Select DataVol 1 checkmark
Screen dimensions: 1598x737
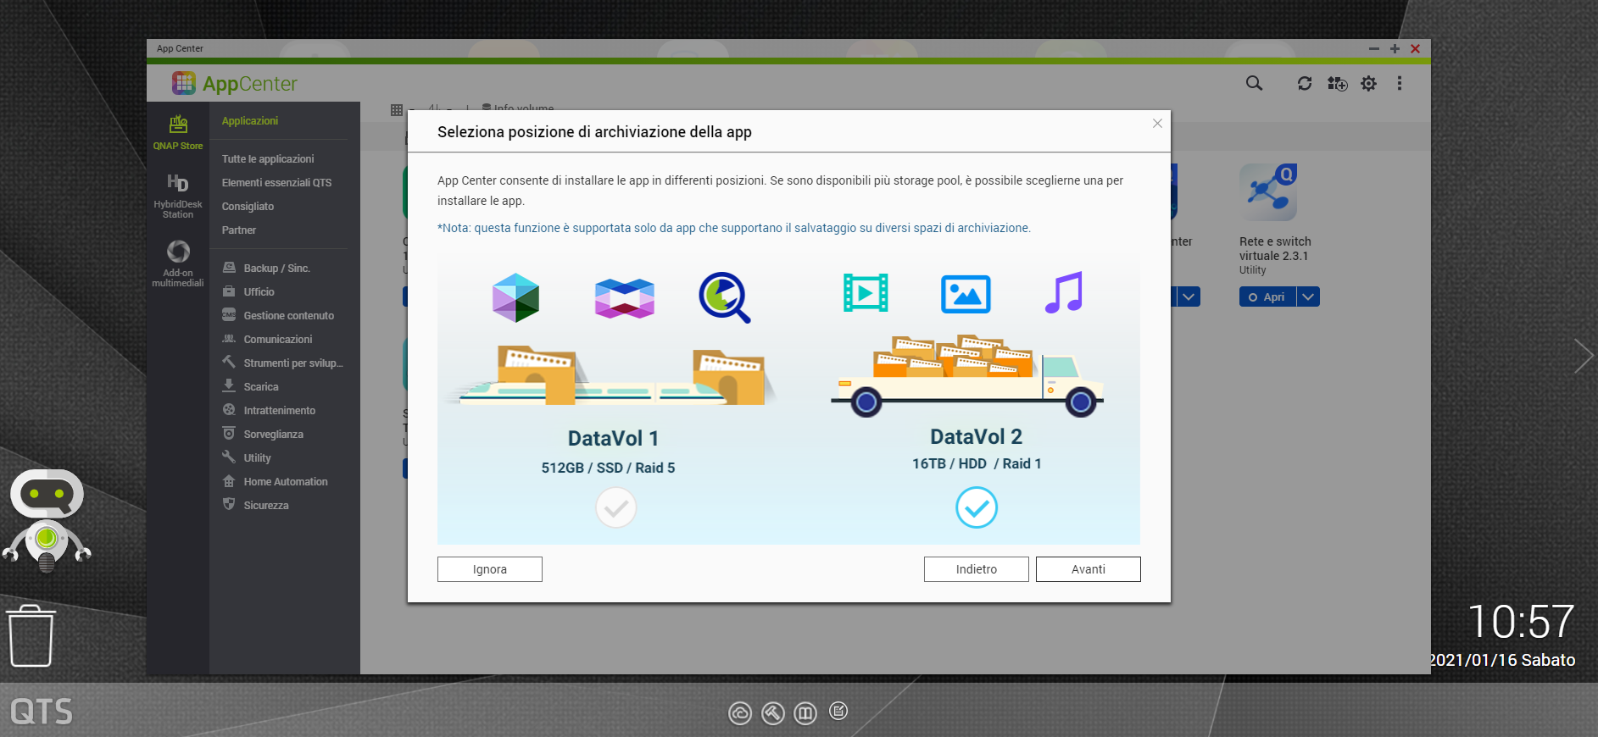pyautogui.click(x=616, y=508)
